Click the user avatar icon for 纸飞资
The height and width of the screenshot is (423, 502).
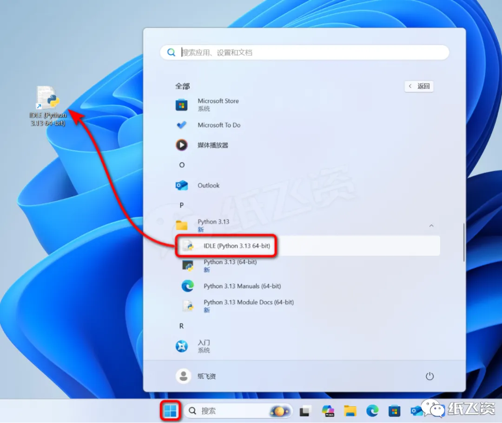point(184,376)
